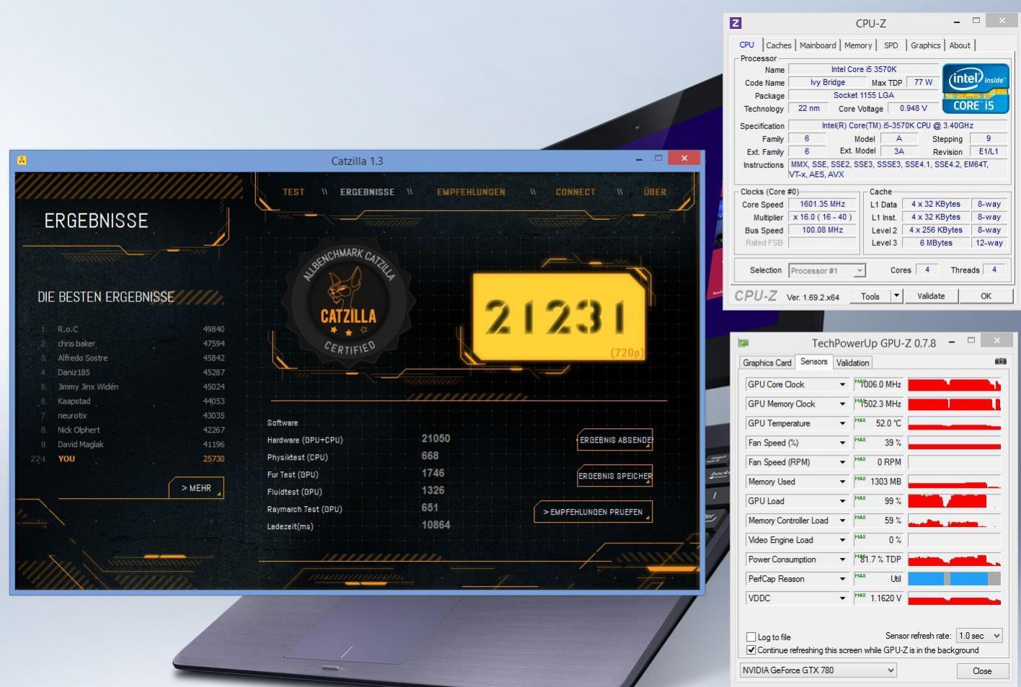Open NVIDIA GeForce GTX 780 selector

(818, 670)
